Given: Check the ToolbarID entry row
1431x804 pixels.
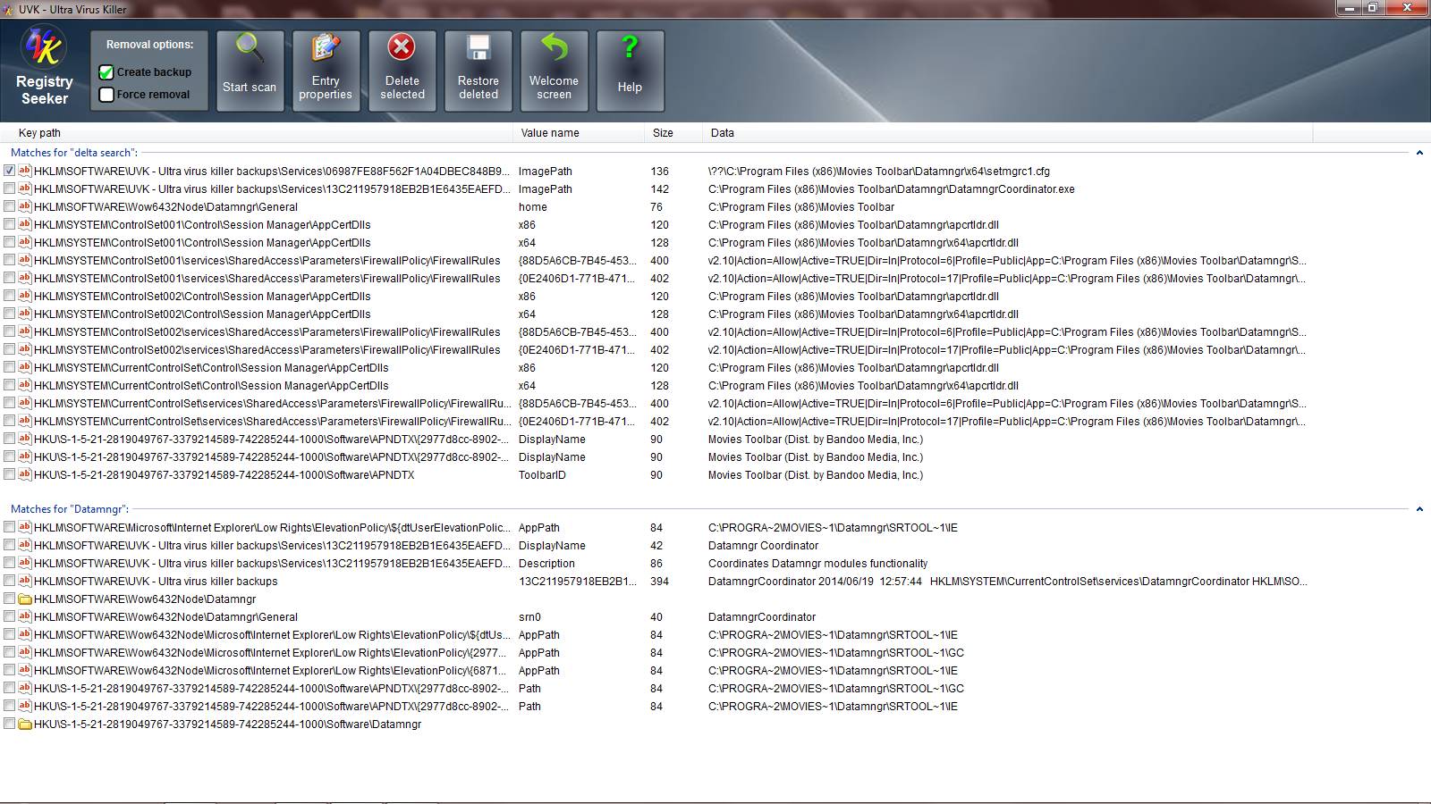Looking at the screenshot, I should click(9, 474).
